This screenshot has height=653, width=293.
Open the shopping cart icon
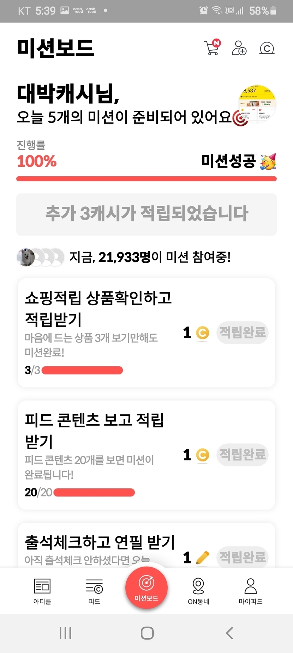coord(212,48)
